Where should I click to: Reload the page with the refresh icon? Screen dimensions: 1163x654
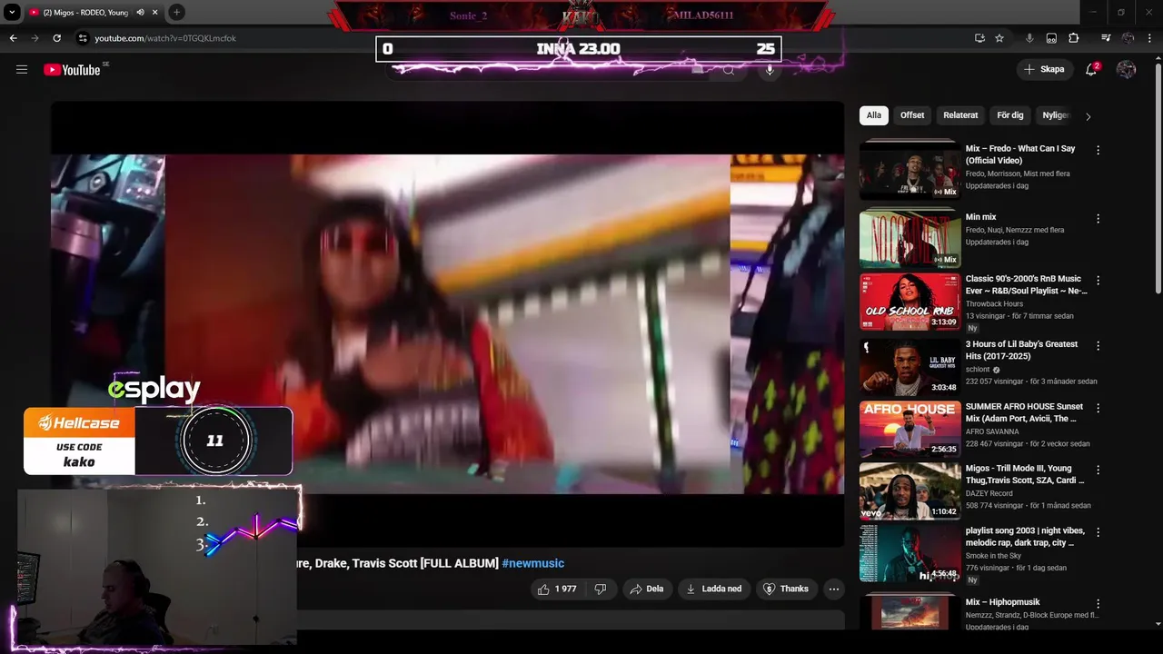point(56,38)
